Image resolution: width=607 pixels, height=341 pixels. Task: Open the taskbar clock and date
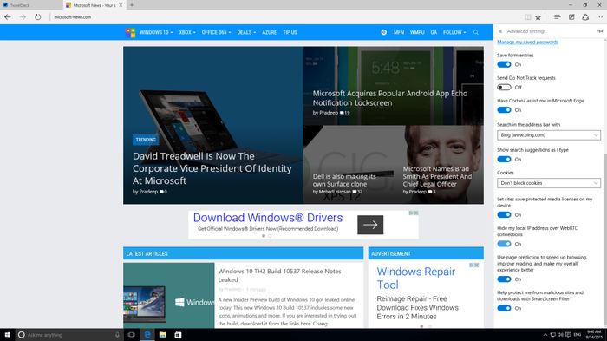click(594, 334)
